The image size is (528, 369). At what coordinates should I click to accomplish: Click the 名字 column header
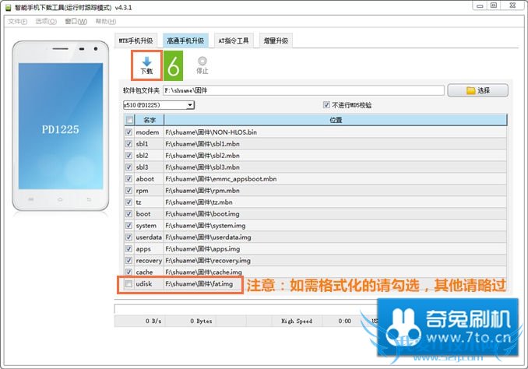coord(150,120)
